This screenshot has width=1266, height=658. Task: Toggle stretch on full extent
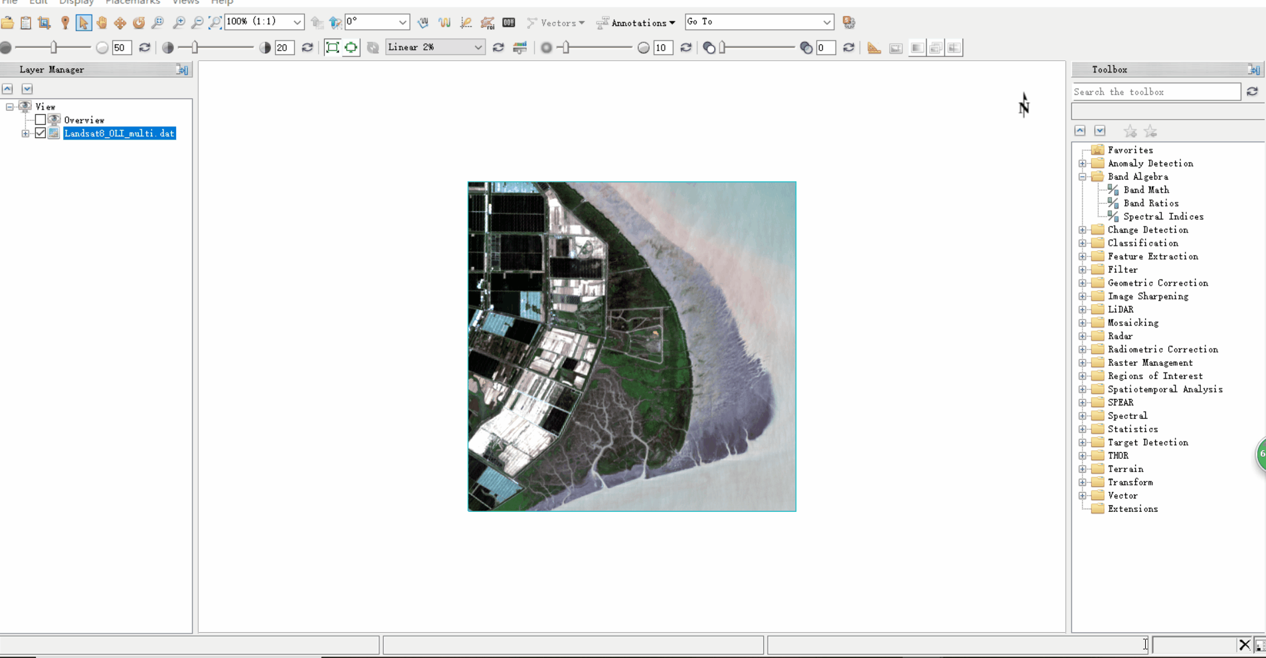pos(332,48)
